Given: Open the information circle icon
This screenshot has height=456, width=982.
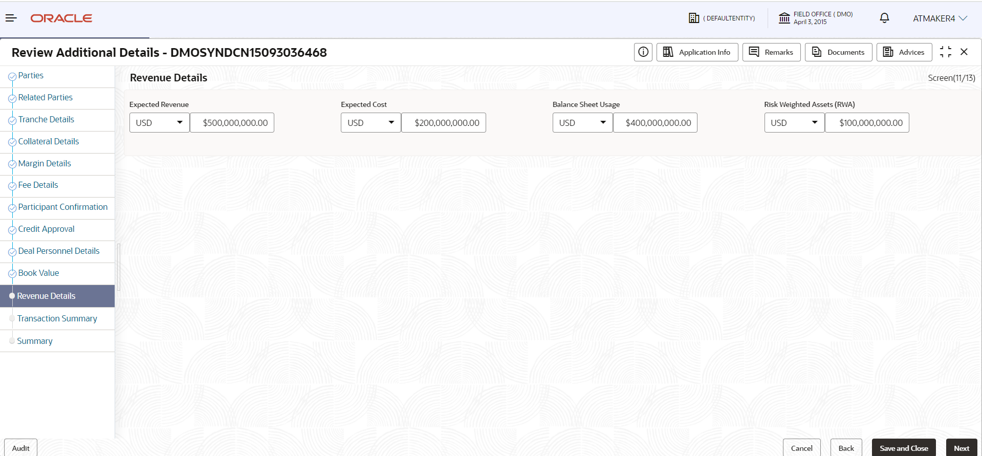Looking at the screenshot, I should pyautogui.click(x=643, y=52).
